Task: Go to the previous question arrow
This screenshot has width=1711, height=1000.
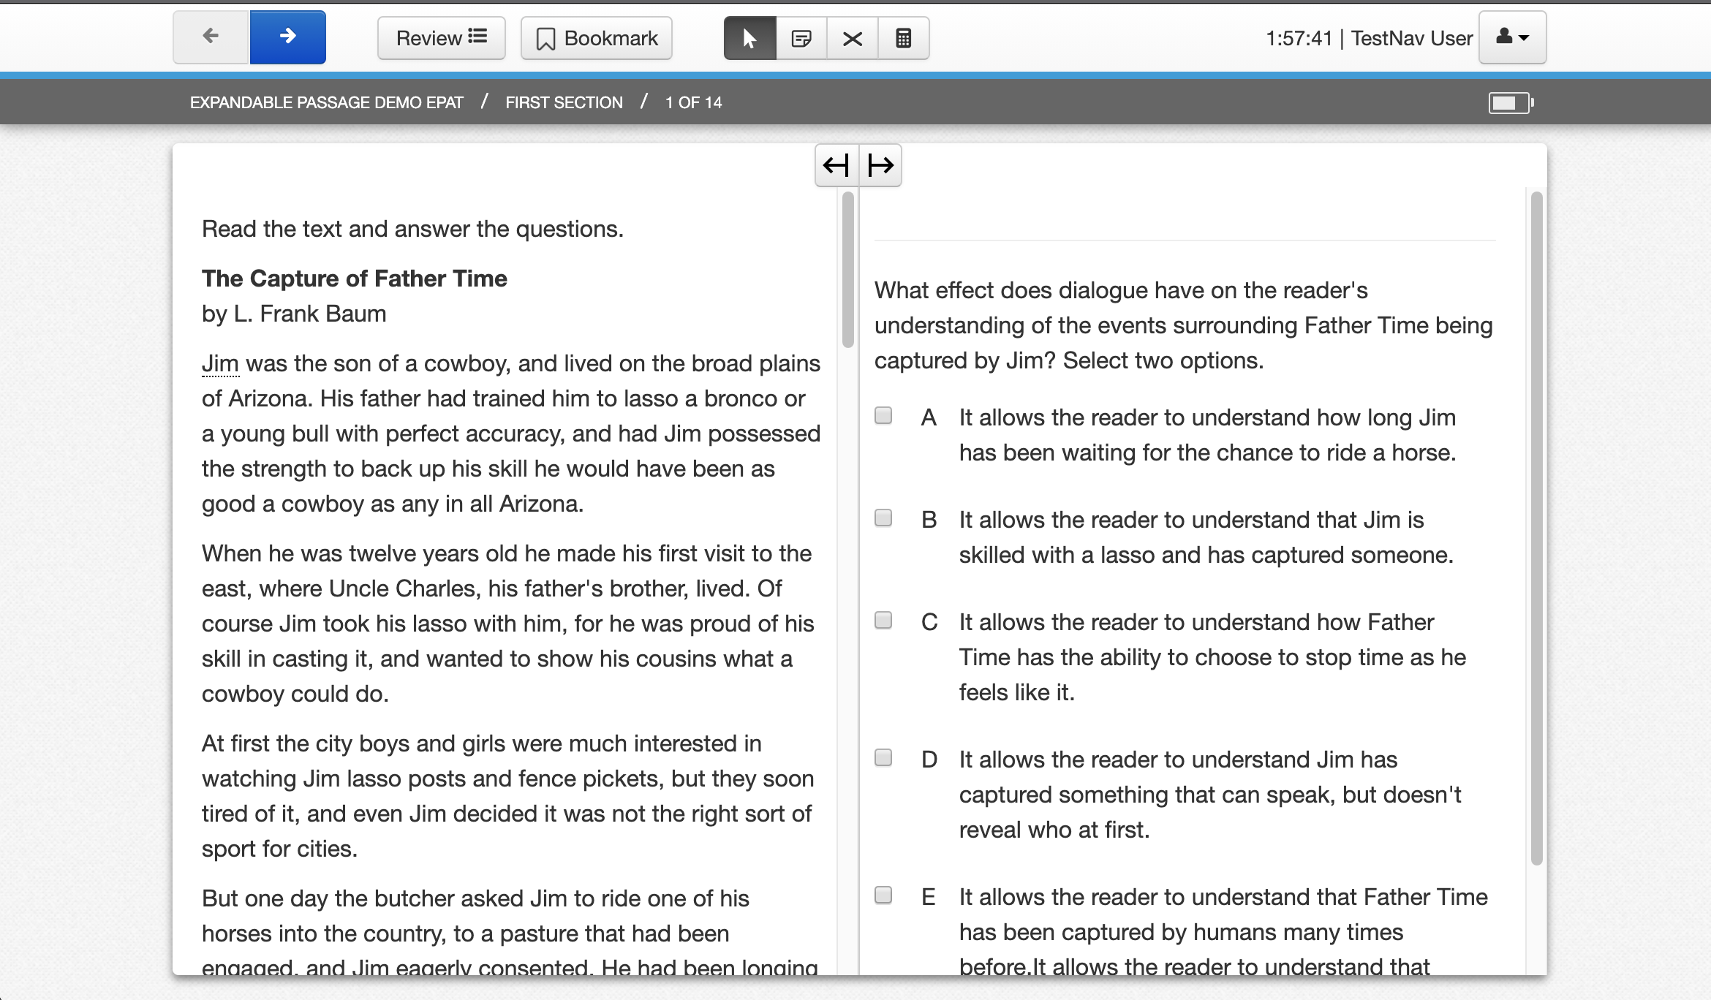Action: point(211,37)
